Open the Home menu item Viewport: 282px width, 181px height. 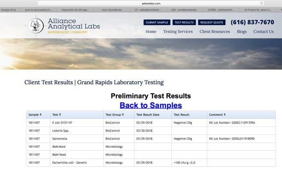151,32
